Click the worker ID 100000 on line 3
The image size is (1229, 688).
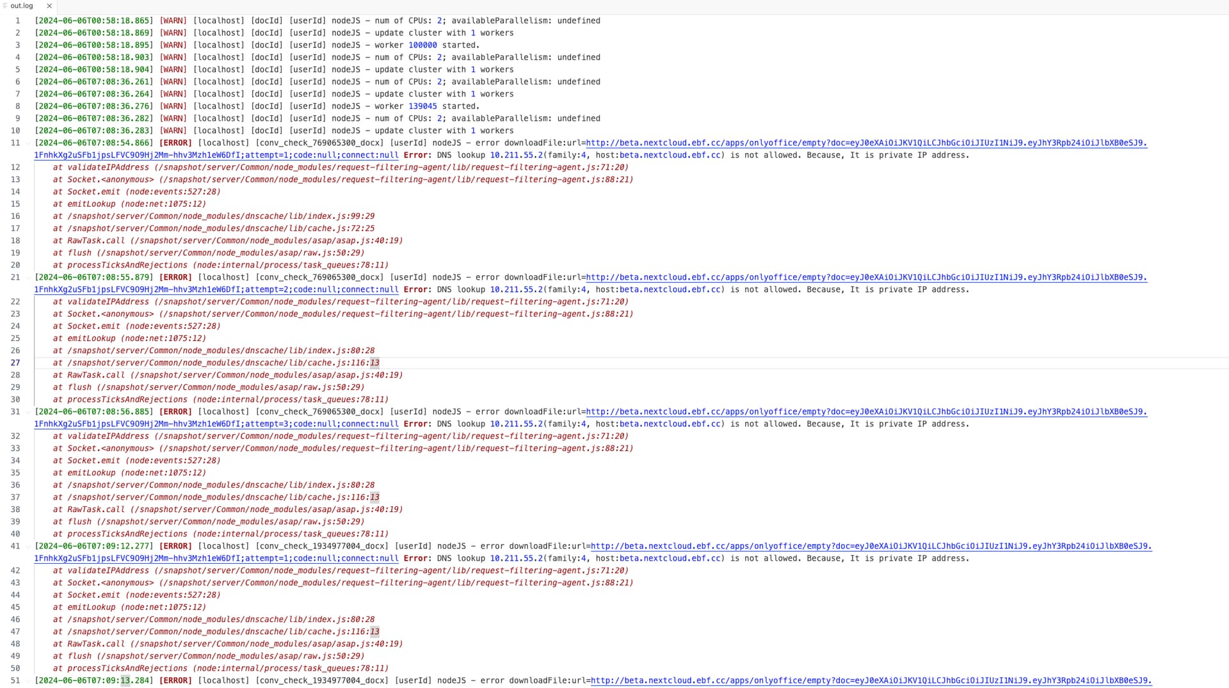click(x=422, y=45)
